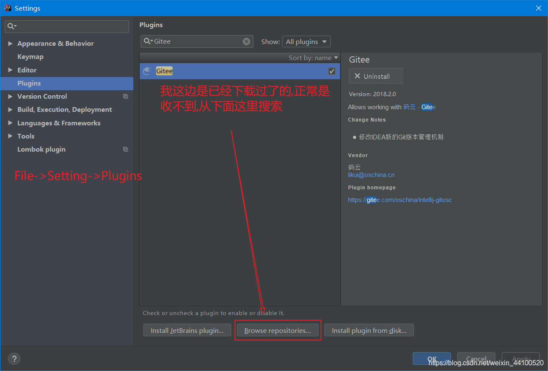Click the OK button

pyautogui.click(x=432, y=359)
